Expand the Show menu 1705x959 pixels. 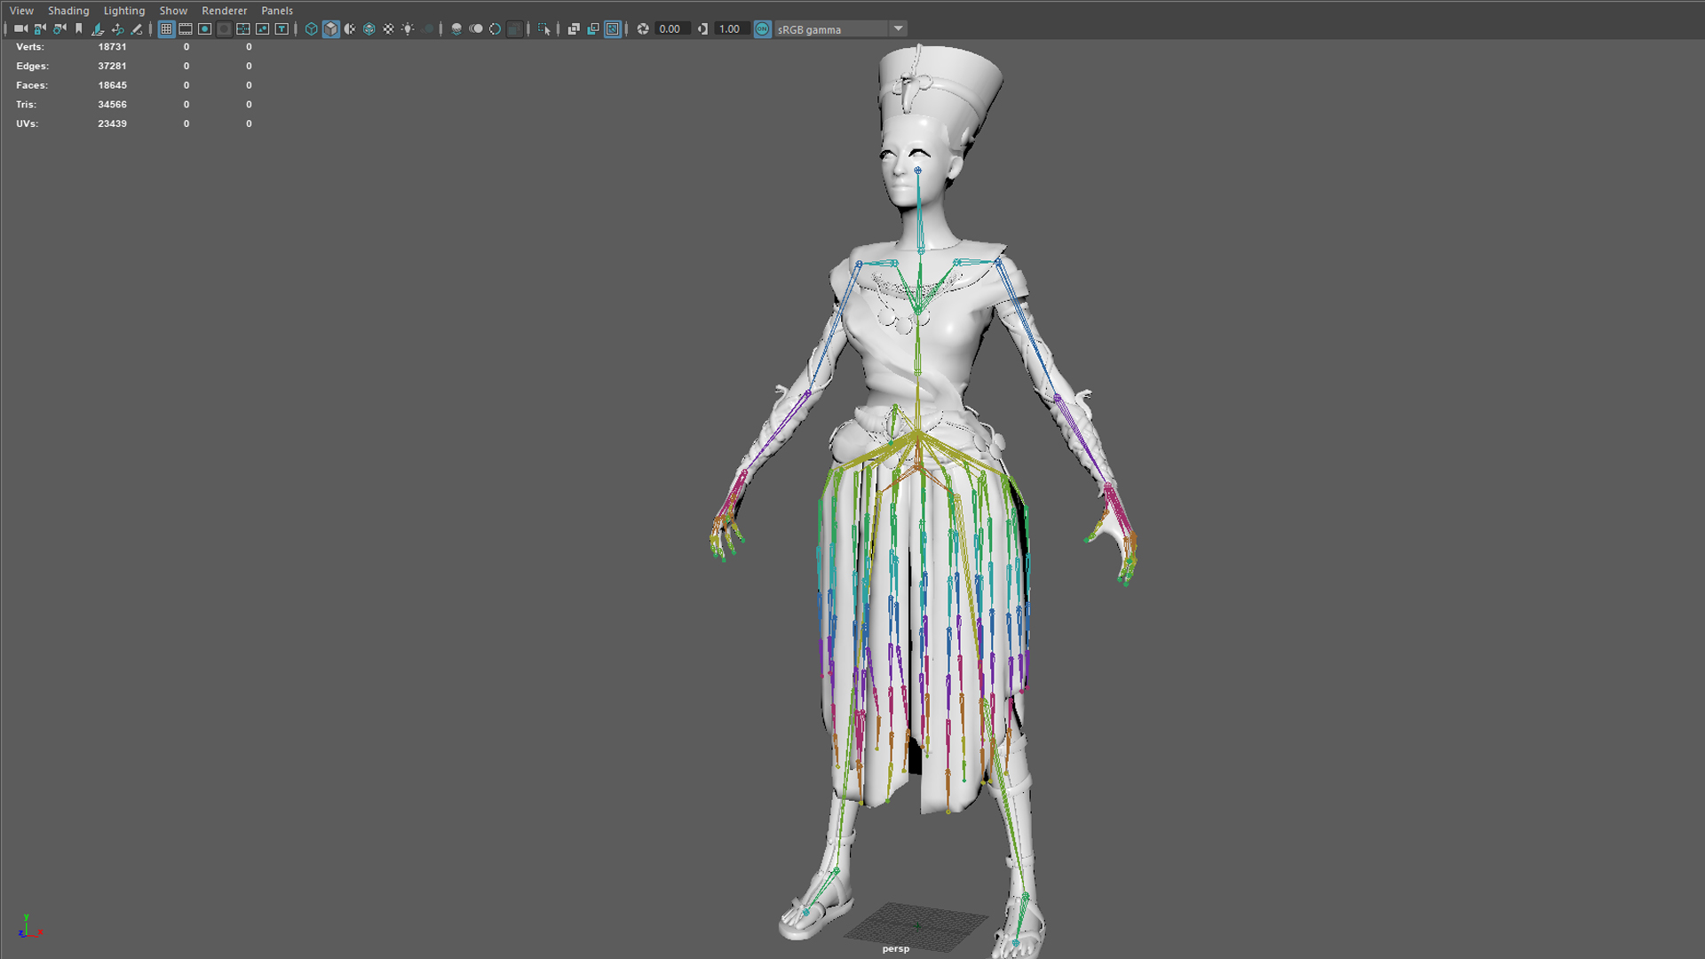(173, 11)
